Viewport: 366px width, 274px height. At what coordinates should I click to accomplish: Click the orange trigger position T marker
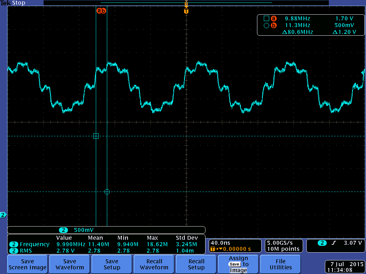click(x=186, y=11)
